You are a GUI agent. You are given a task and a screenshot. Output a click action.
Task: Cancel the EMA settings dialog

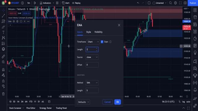[x=107, y=102]
